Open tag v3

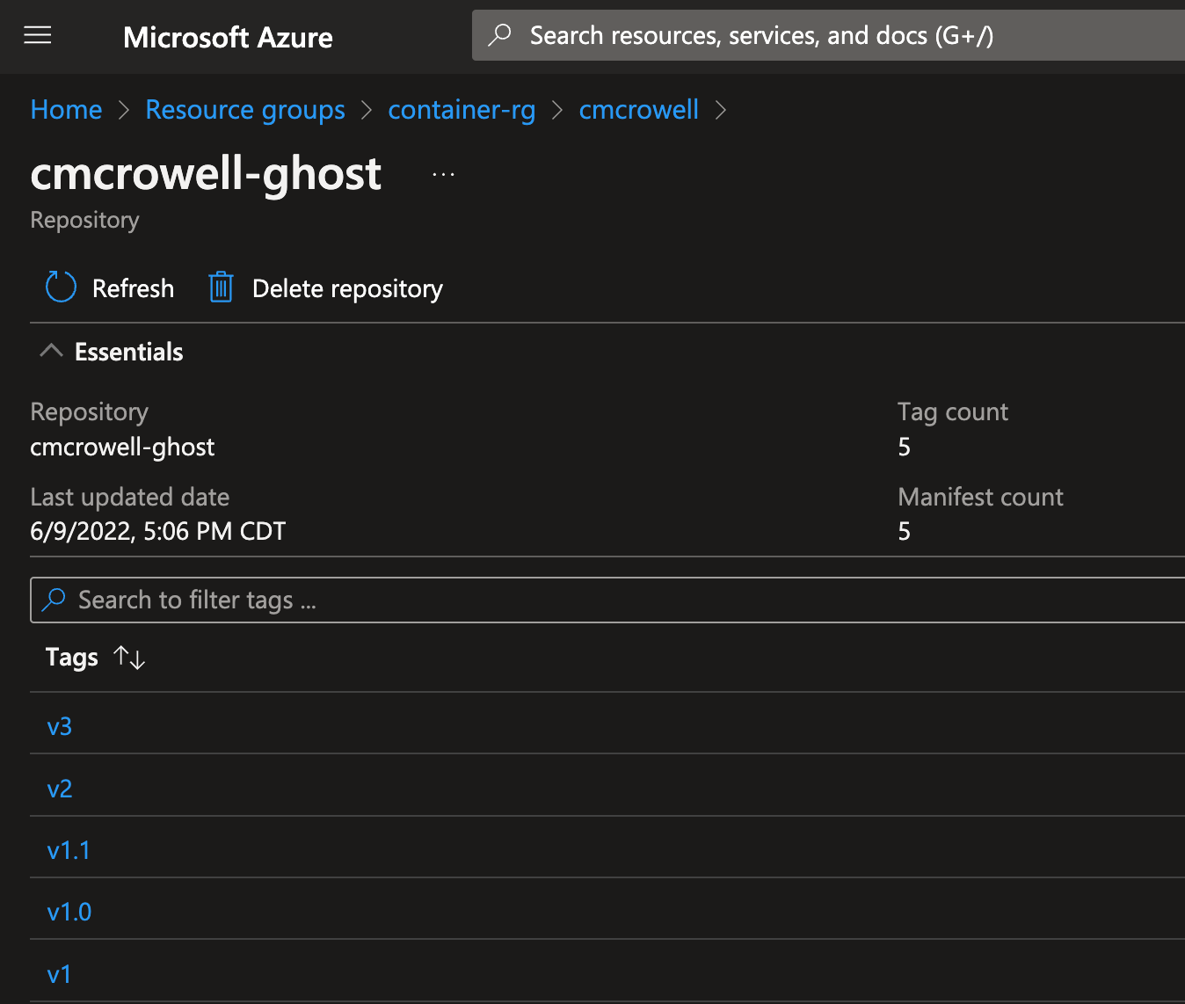[60, 726]
